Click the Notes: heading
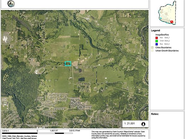The width and height of the screenshot is (185, 139). pyautogui.click(x=155, y=114)
